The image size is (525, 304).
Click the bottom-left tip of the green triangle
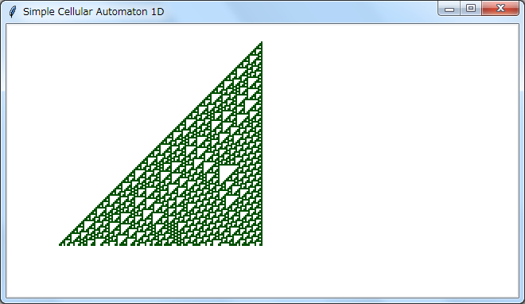click(60, 244)
